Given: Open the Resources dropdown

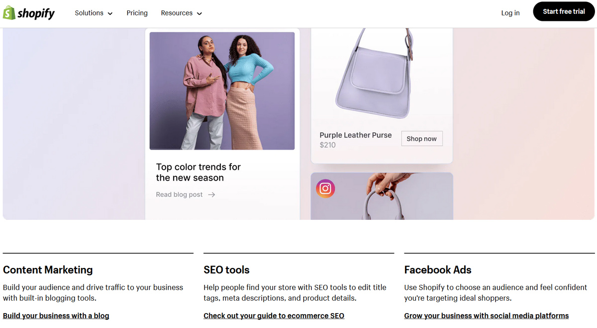Looking at the screenshot, I should click(181, 13).
